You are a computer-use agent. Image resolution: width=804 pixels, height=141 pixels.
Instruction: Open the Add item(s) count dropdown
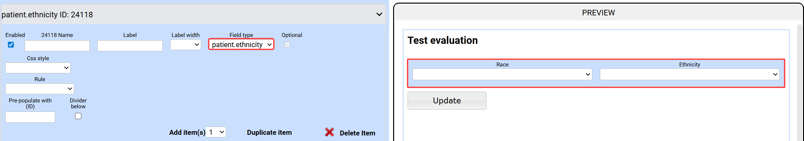[x=216, y=132]
